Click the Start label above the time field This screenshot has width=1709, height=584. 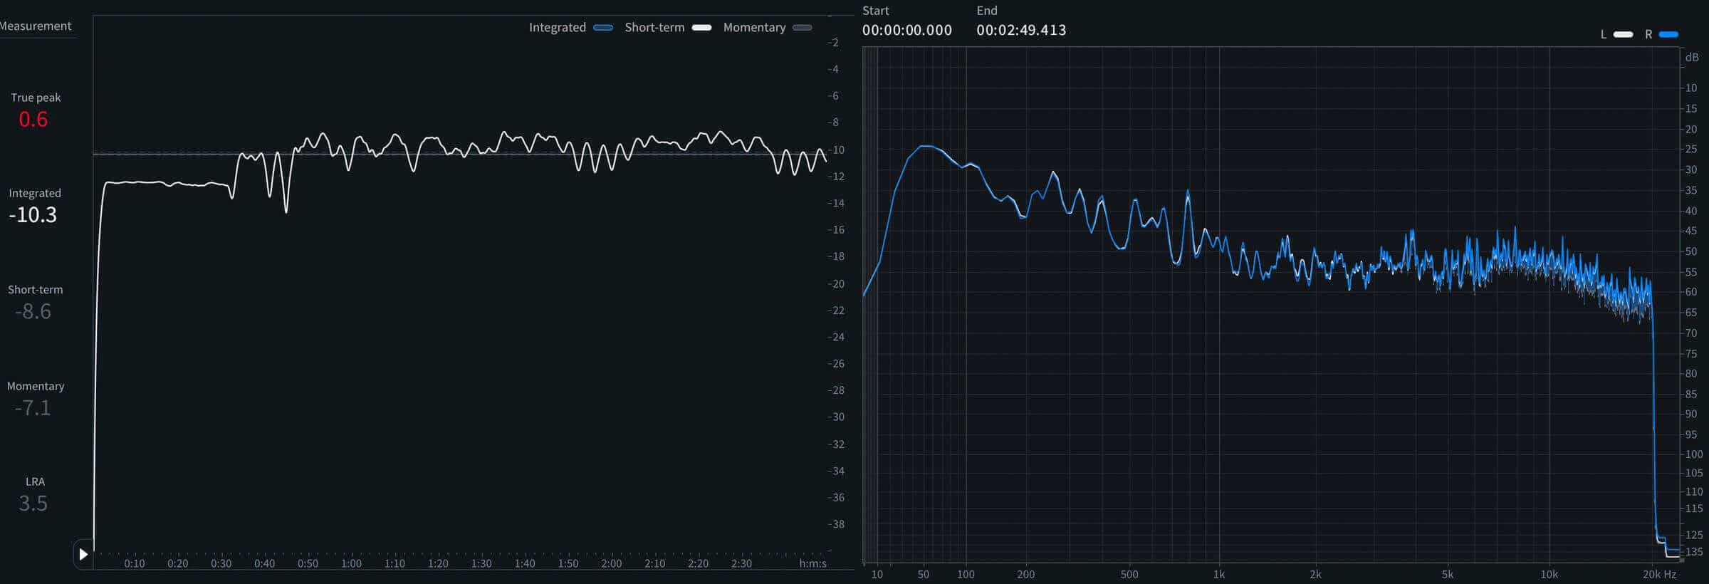tap(876, 11)
